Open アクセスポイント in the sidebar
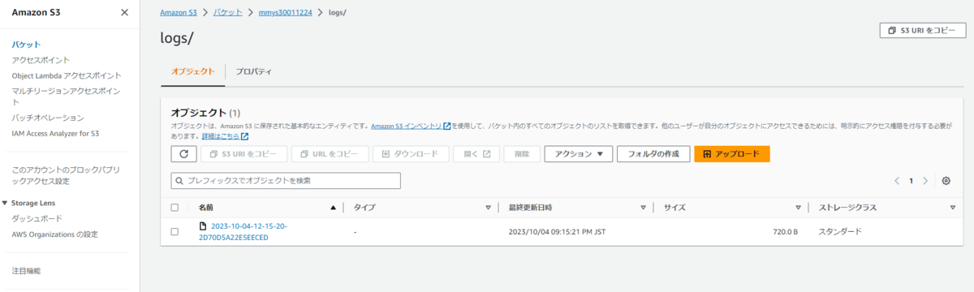The height and width of the screenshot is (292, 974). (41, 60)
